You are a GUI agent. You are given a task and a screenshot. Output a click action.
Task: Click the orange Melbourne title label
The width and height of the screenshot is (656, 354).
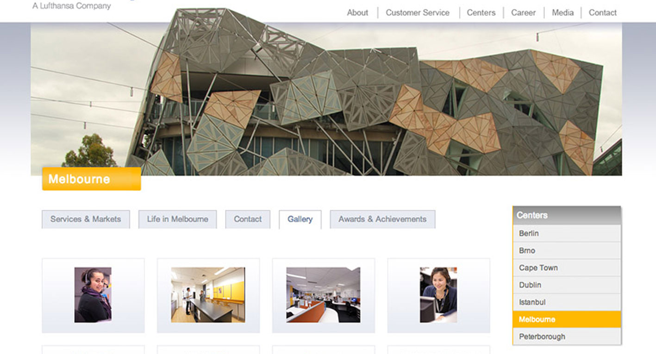pos(91,179)
